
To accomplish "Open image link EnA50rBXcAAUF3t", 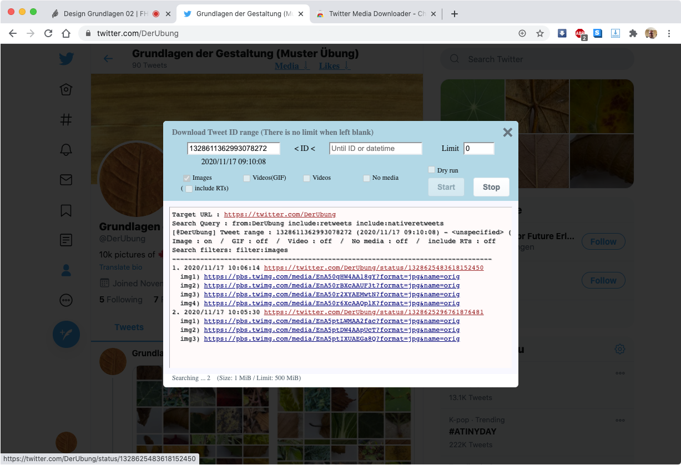I will [x=332, y=285].
